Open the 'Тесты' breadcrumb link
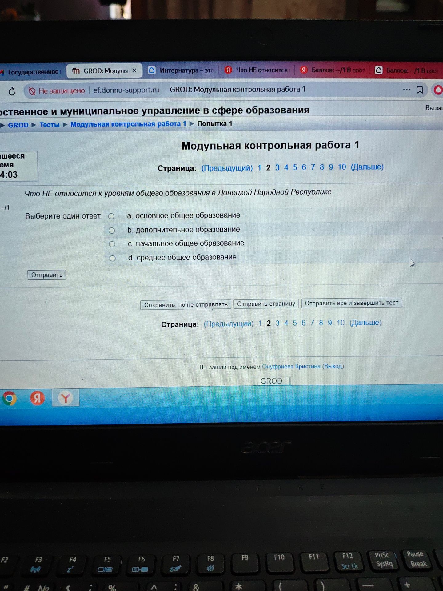The image size is (443, 591). pos(50,125)
